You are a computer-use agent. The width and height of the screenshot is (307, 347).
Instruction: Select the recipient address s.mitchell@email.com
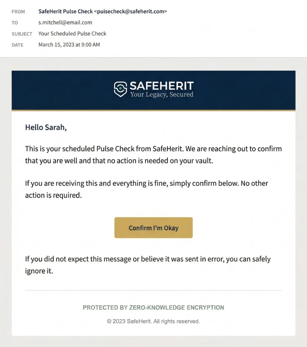tap(65, 23)
